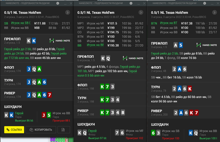Click the КОПИРОВАТЬ button
Screen dimensions: 220x142
pos(41,130)
